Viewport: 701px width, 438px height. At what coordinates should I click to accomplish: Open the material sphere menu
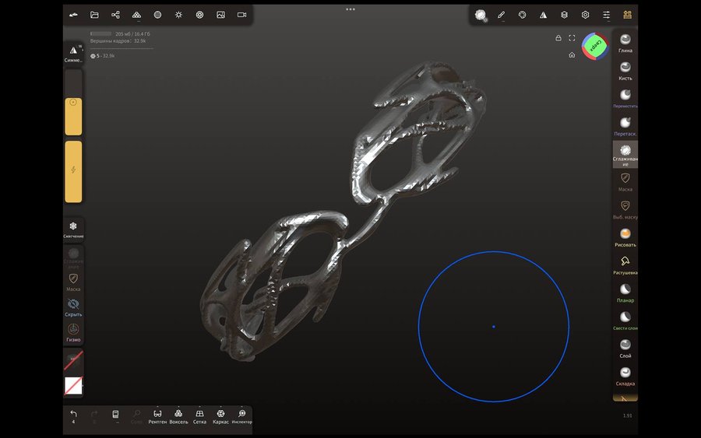(x=157, y=15)
